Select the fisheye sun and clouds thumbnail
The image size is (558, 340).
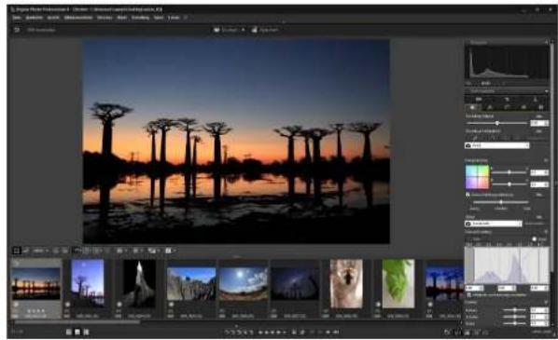pyautogui.click(x=244, y=283)
